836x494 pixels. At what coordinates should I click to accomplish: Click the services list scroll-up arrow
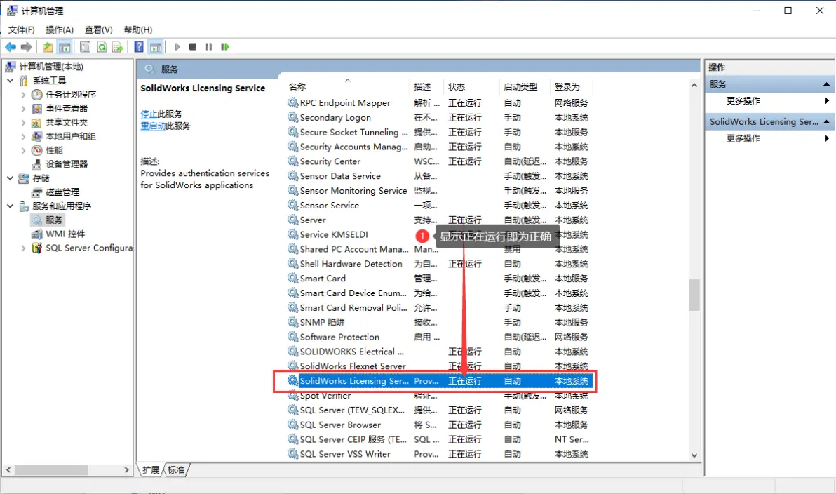tap(694, 86)
